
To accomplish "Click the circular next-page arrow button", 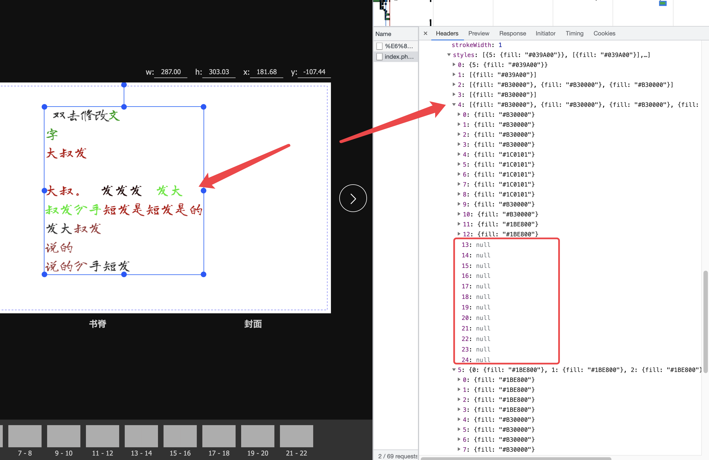I will click(353, 198).
